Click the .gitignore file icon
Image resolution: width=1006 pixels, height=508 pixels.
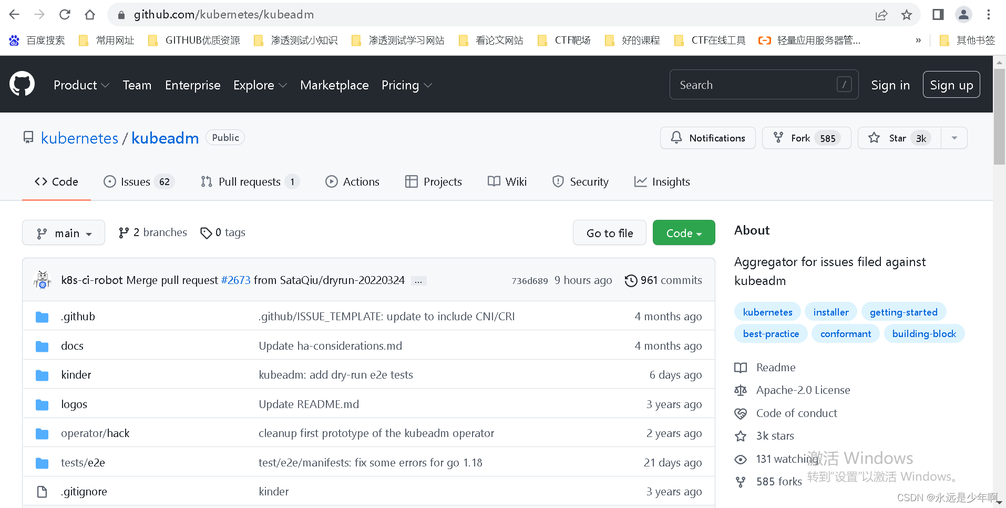click(x=42, y=492)
